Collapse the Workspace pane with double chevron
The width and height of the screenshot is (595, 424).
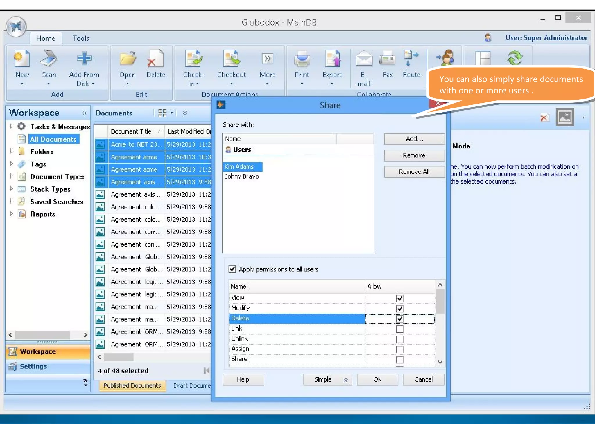point(84,113)
